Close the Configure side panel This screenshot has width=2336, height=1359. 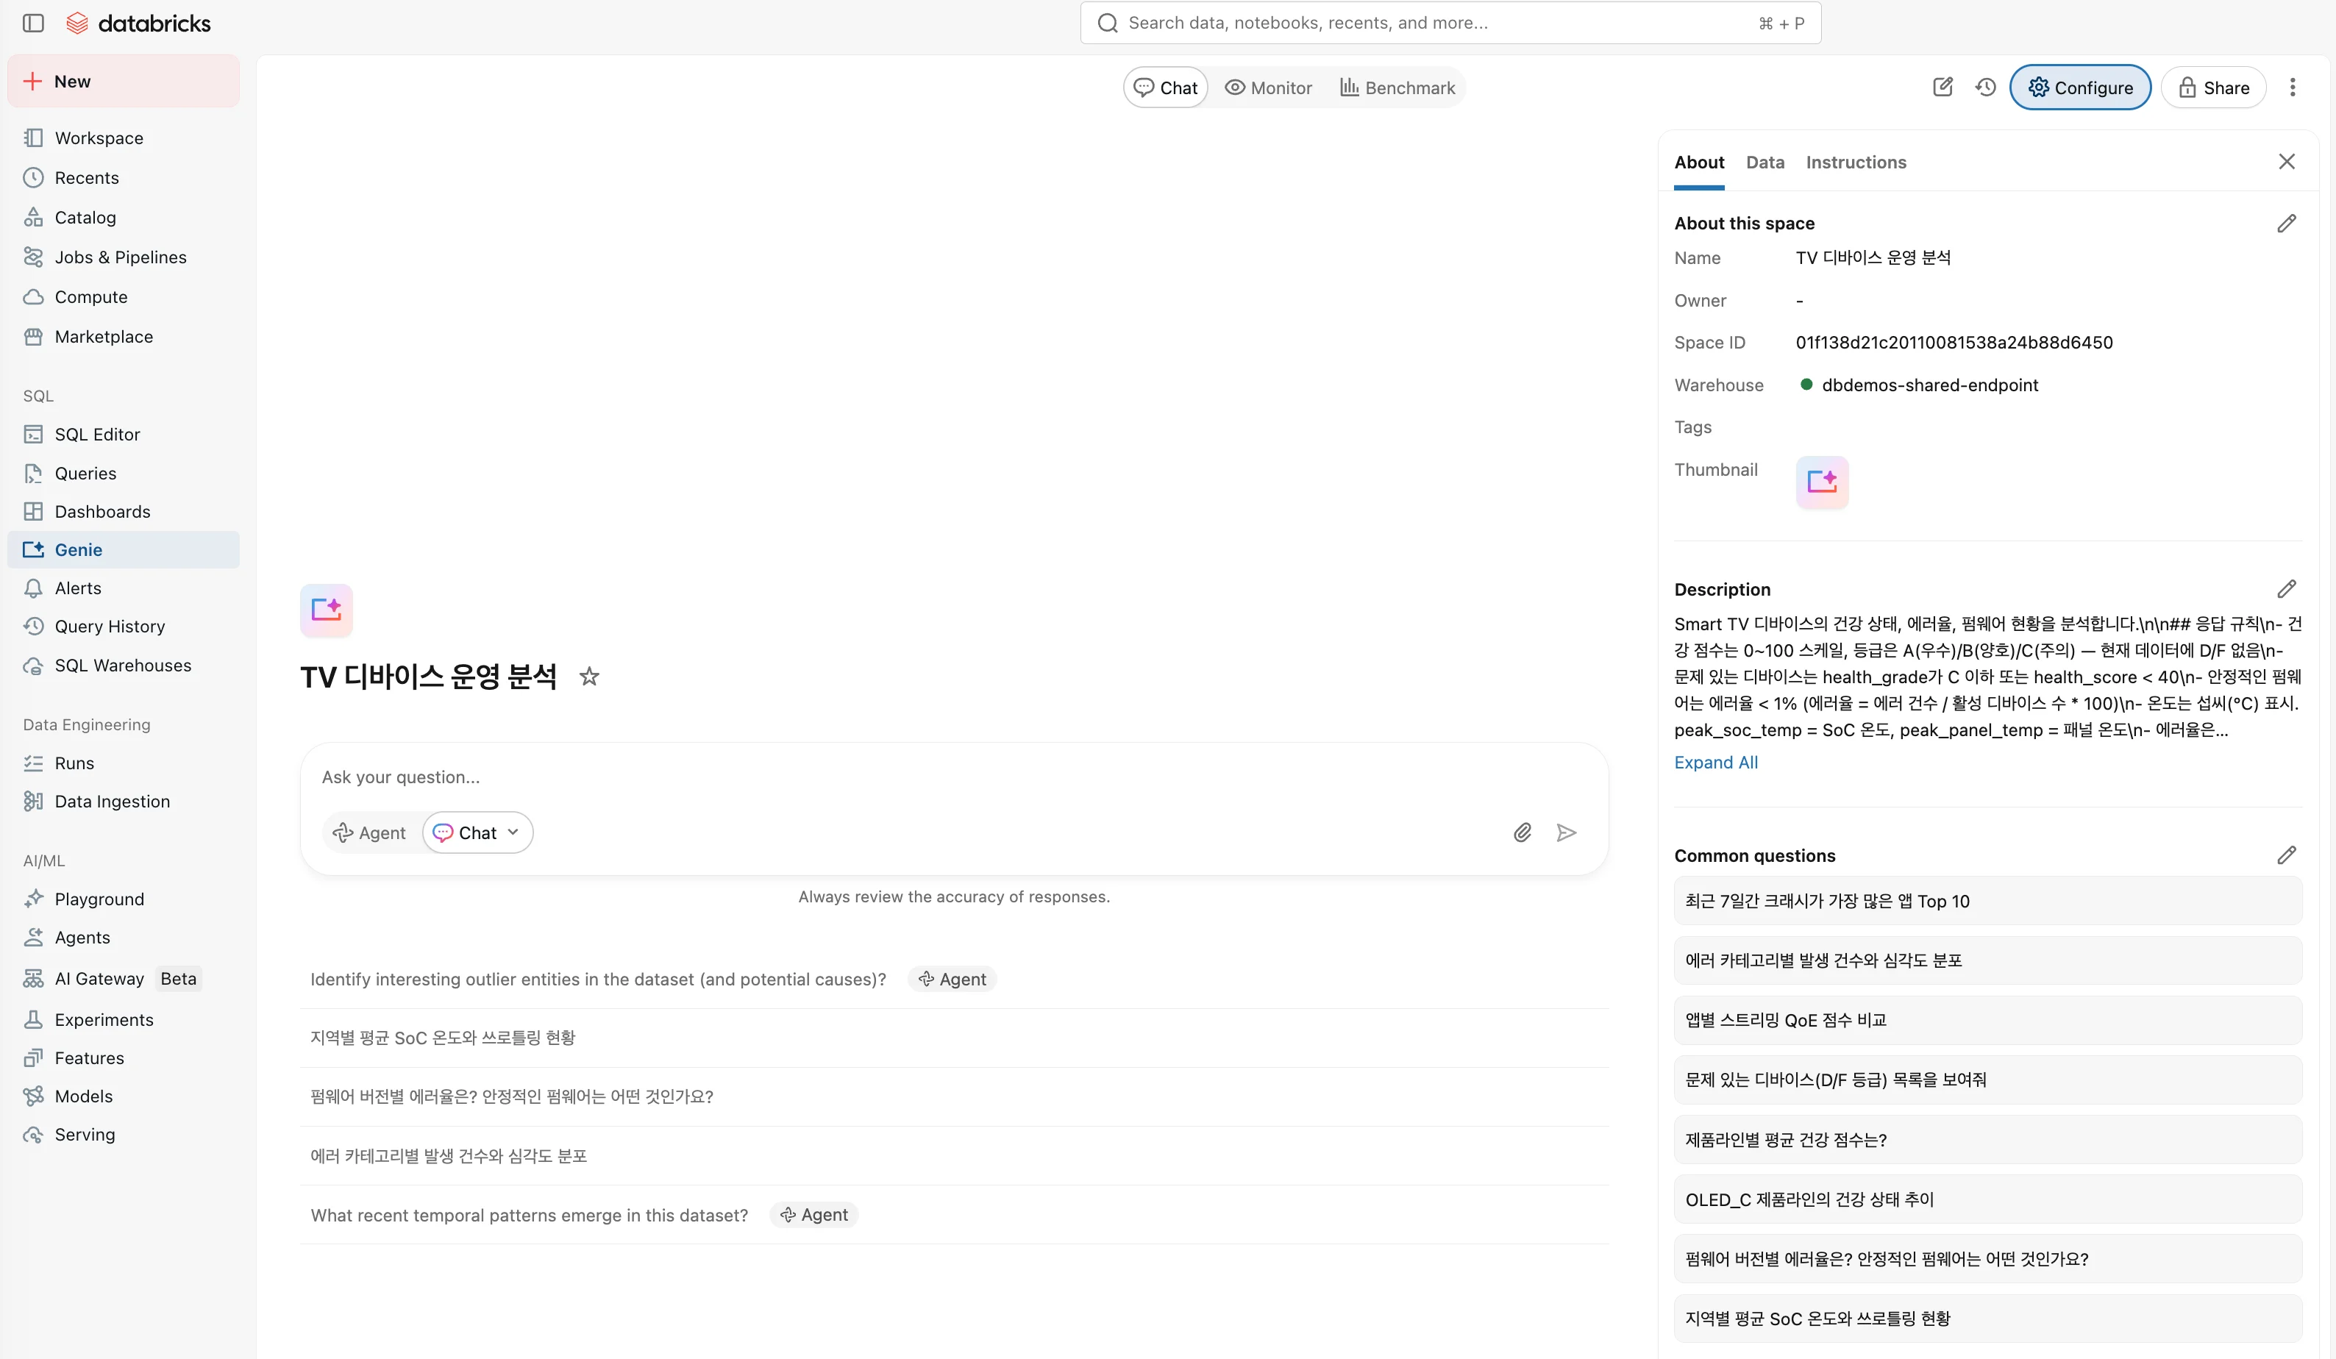point(2287,163)
